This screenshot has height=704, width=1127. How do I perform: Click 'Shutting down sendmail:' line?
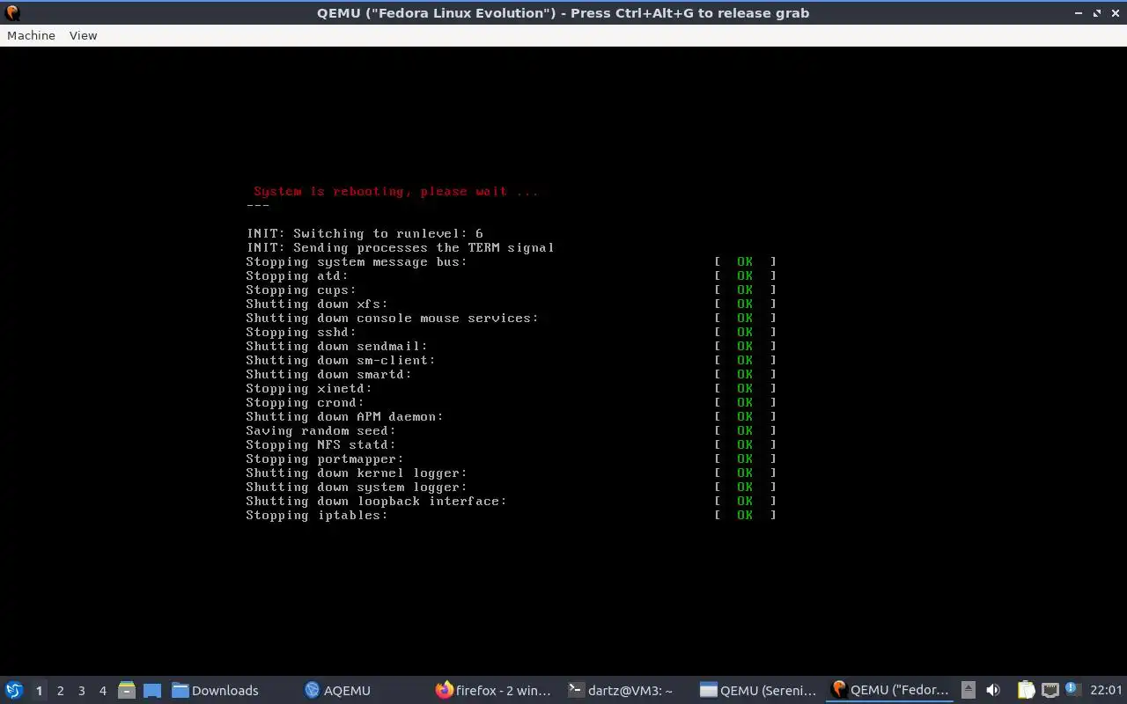click(337, 346)
